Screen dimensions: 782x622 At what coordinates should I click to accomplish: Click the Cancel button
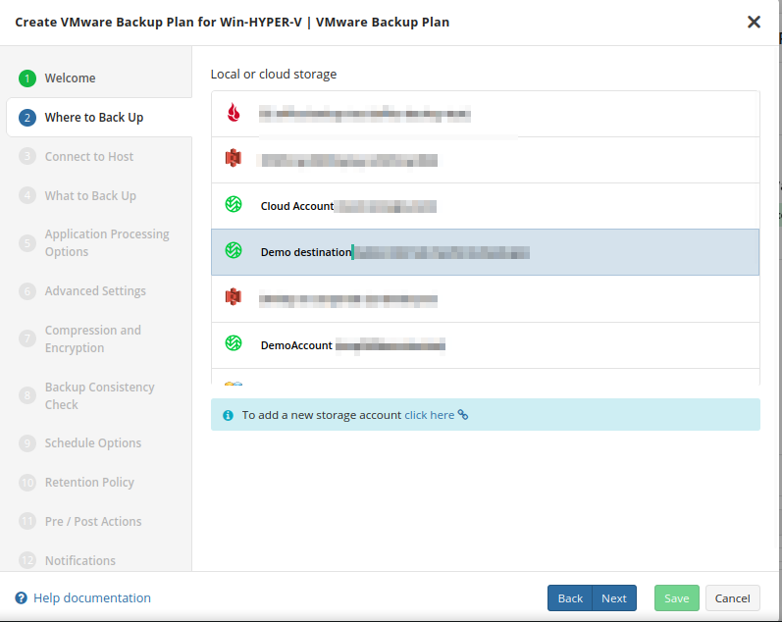[732, 598]
